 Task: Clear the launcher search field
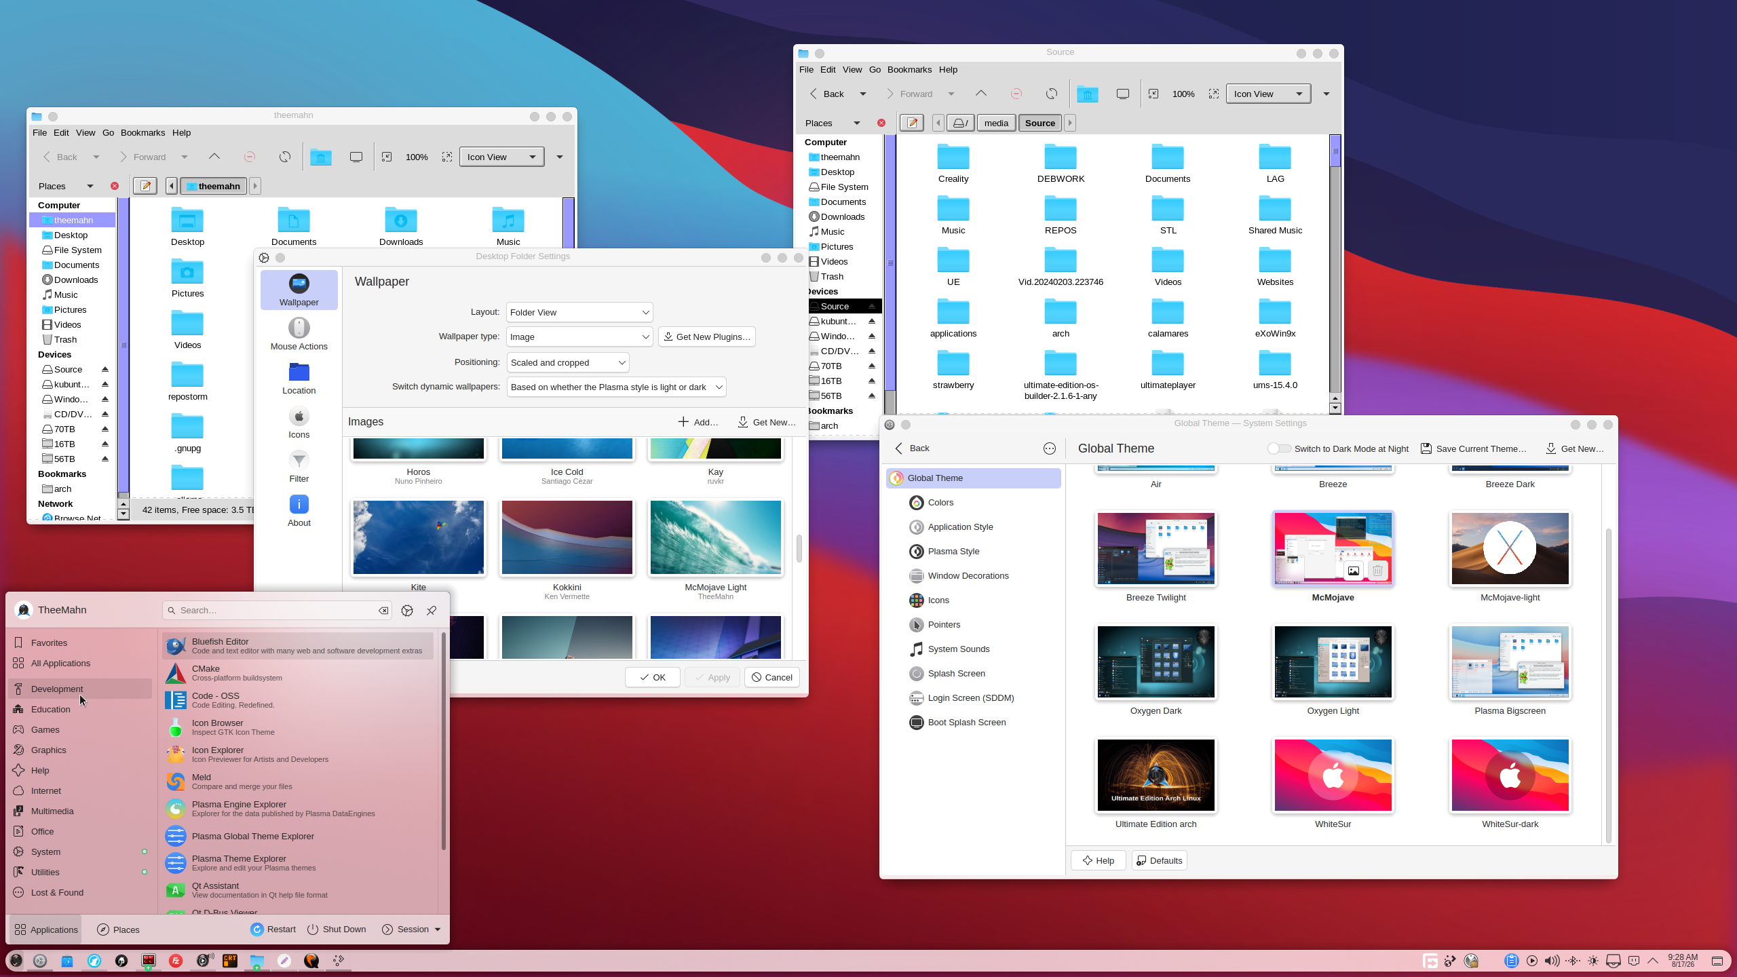click(383, 610)
